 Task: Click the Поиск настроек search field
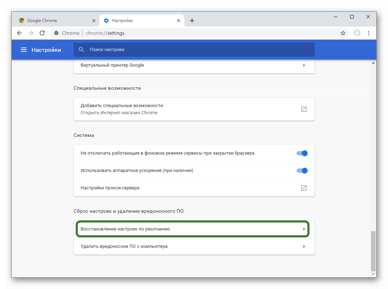[194, 50]
